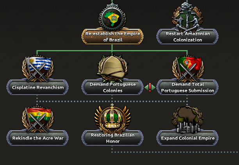Click the Brazil empire map emblem icon
Image resolution: width=239 pixels, height=165 pixels.
coord(112,17)
